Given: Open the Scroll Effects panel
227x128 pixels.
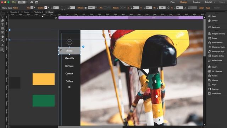Looking at the screenshot, I should coord(217,43).
